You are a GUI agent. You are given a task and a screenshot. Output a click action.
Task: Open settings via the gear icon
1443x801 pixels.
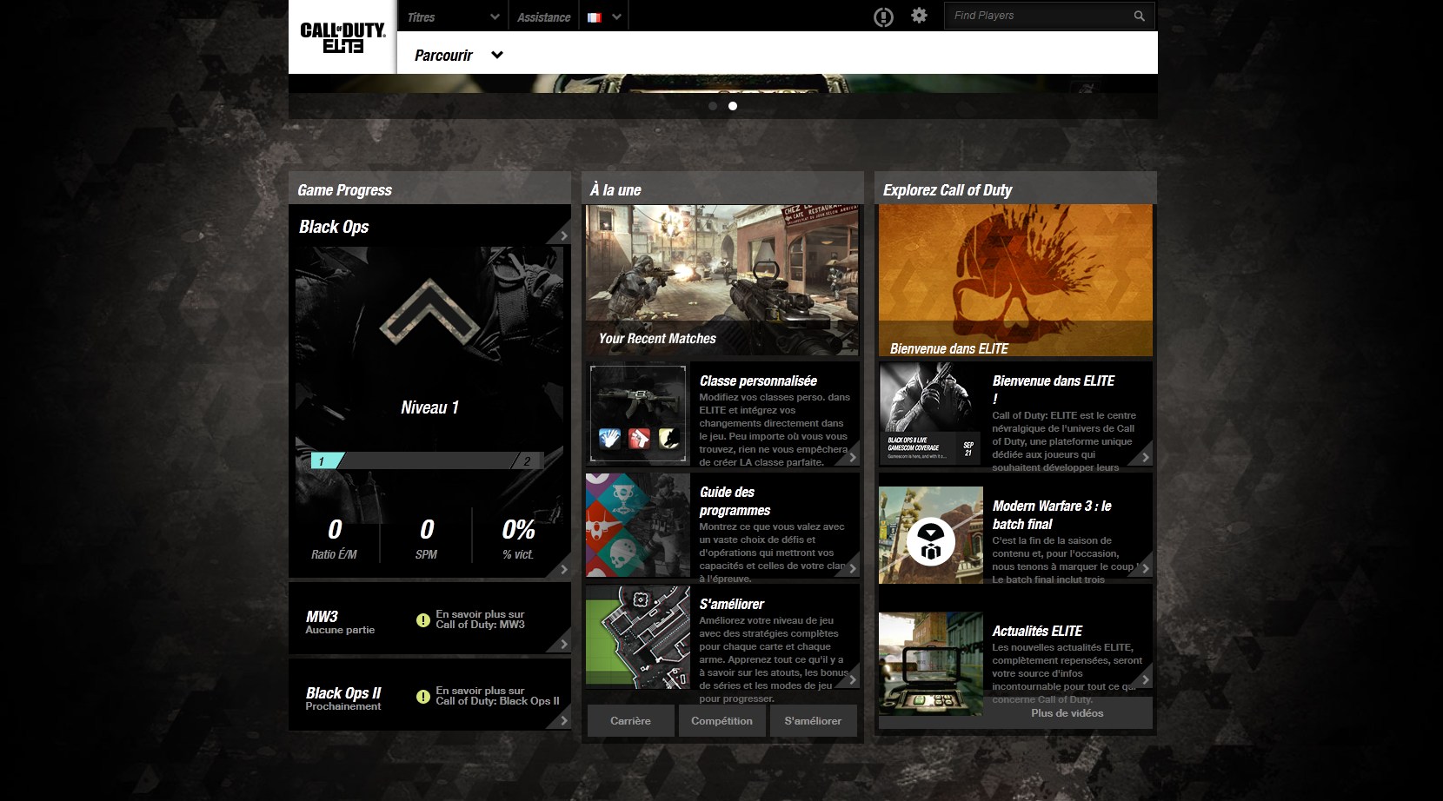point(919,16)
